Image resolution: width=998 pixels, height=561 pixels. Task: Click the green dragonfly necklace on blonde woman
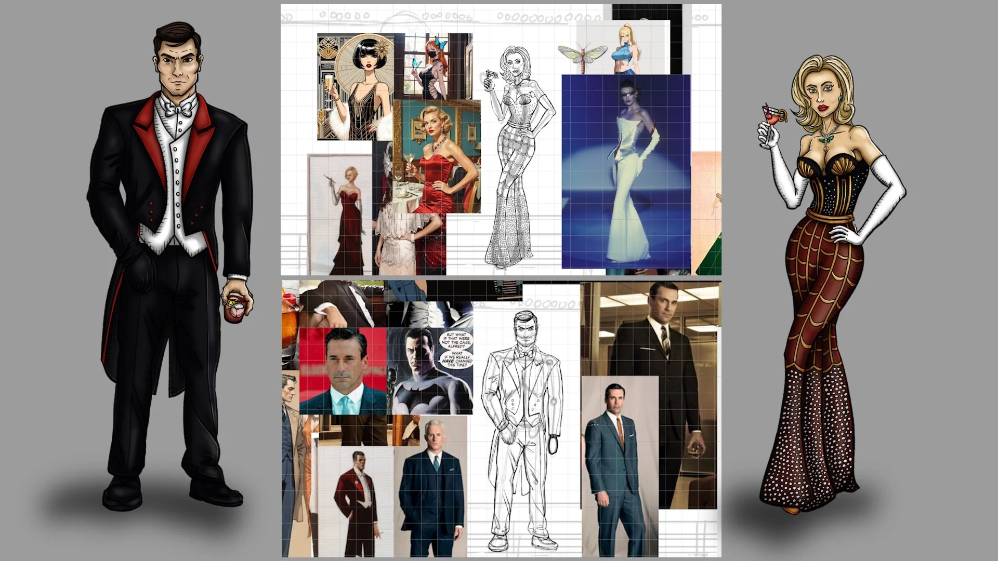(x=825, y=139)
